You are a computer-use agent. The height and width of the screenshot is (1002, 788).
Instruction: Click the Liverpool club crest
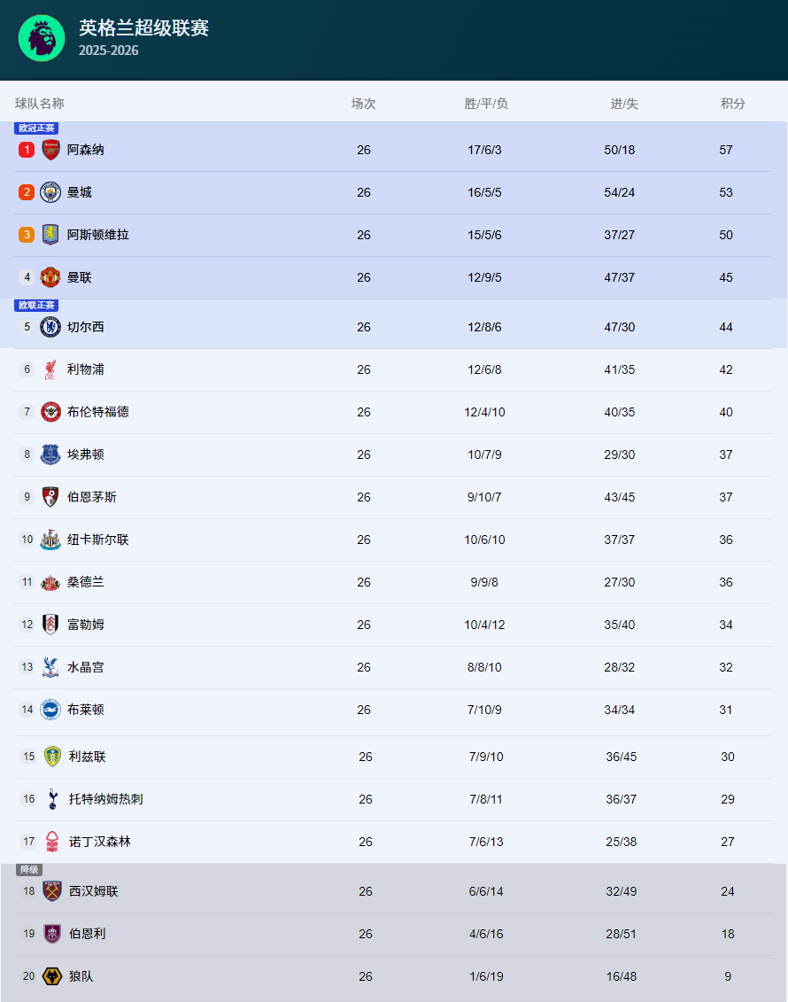[50, 369]
